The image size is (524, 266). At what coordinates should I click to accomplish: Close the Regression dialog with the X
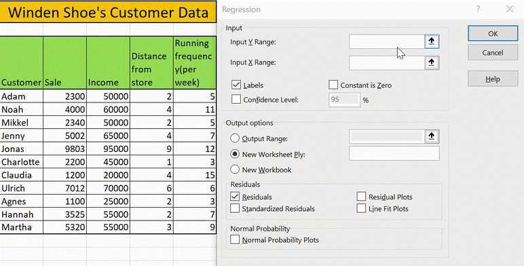[x=510, y=9]
